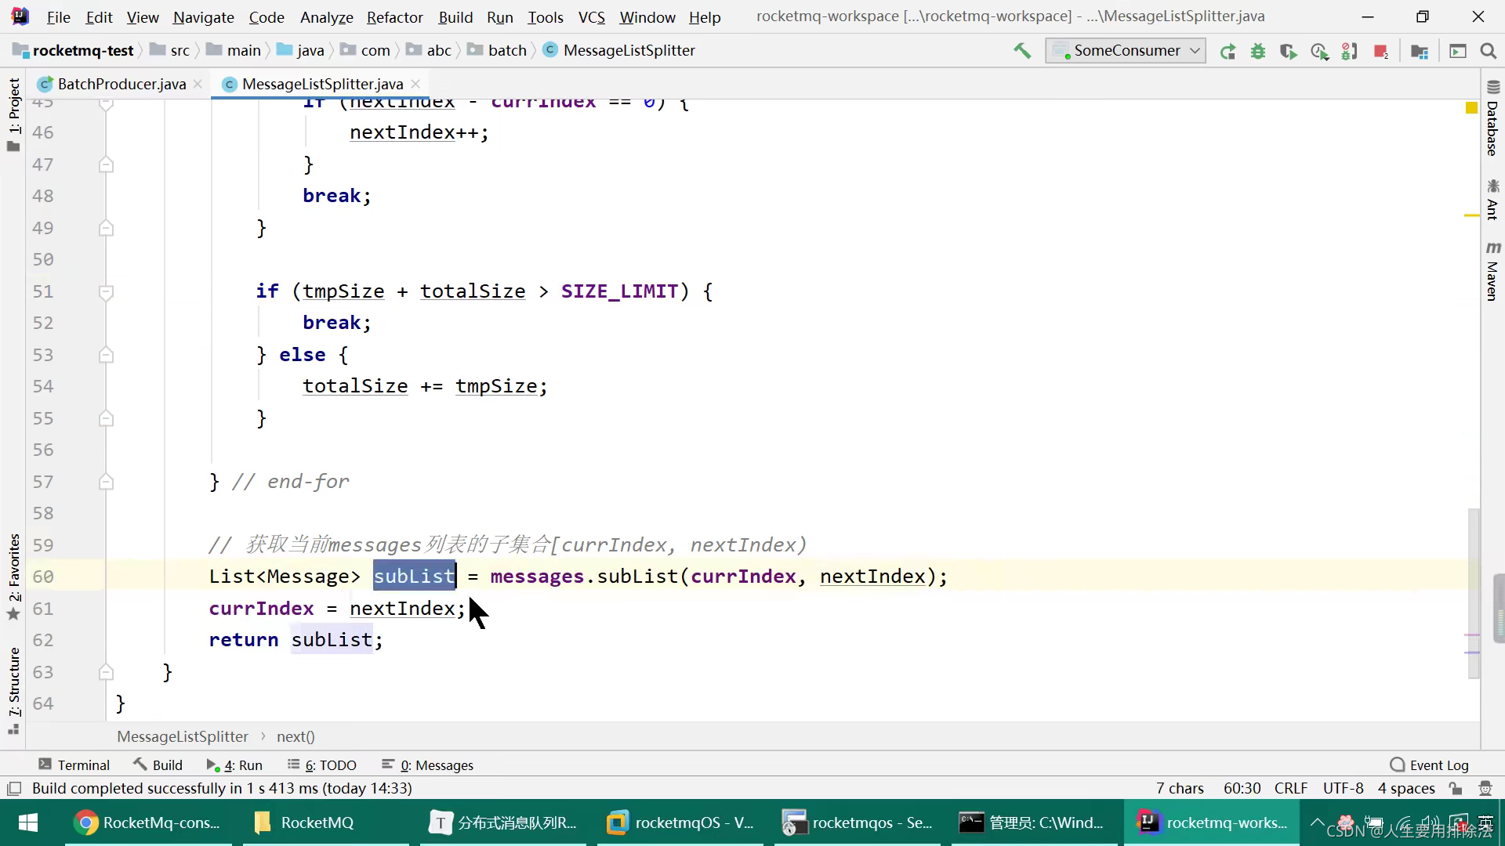Click the 60:30 caret position indicator

[x=1242, y=789]
